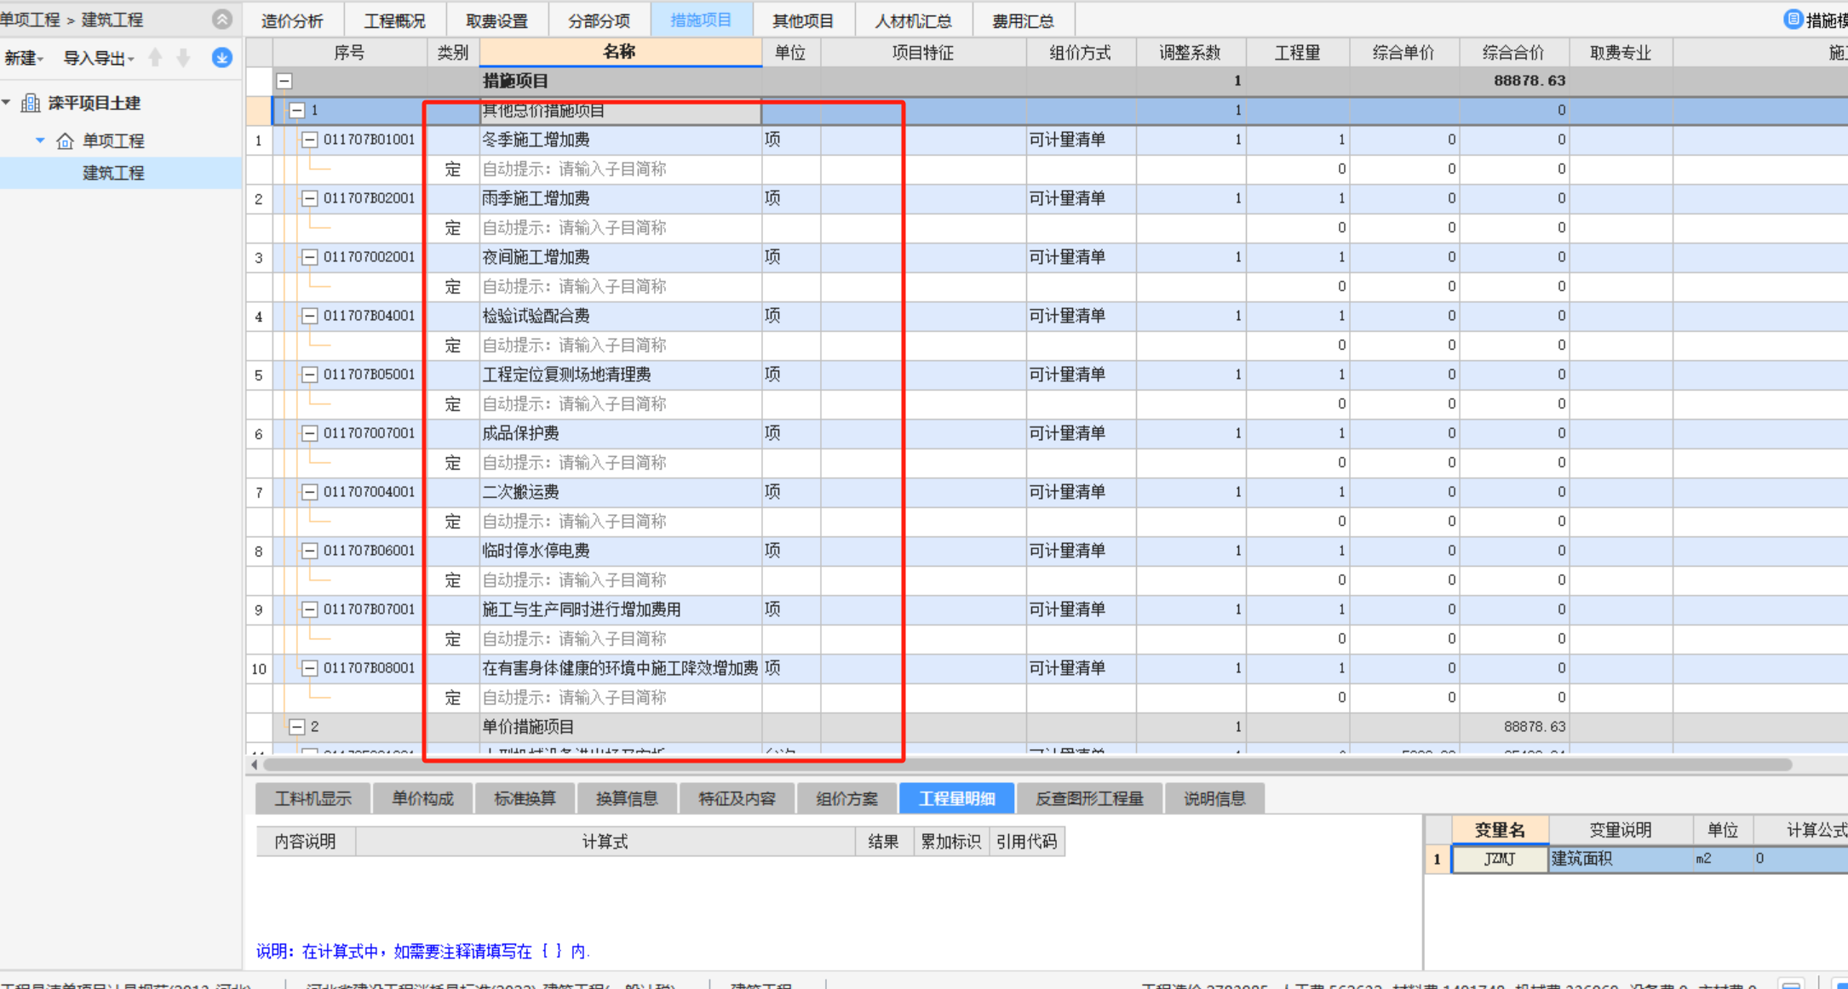The height and width of the screenshot is (989, 1848).
Task: Open the 特征及内容 bottom tab
Action: pos(737,798)
